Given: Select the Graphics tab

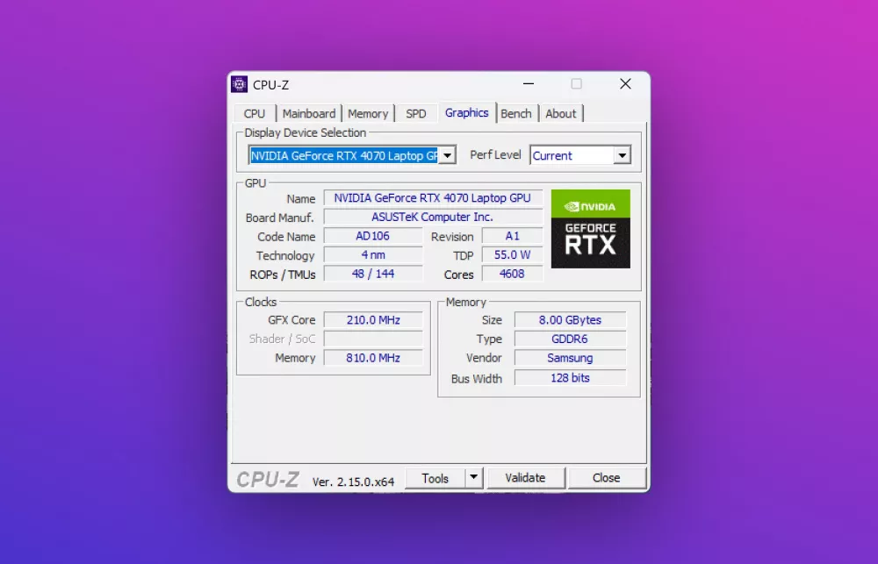Looking at the screenshot, I should (x=466, y=112).
